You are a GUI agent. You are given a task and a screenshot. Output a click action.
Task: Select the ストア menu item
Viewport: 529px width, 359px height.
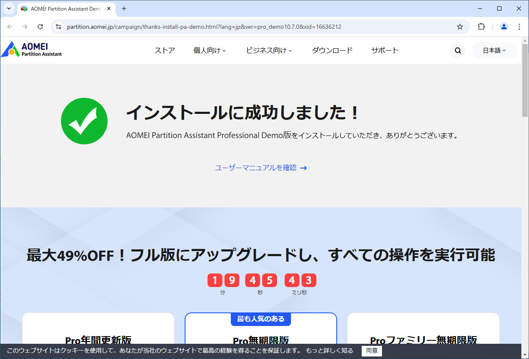[165, 50]
